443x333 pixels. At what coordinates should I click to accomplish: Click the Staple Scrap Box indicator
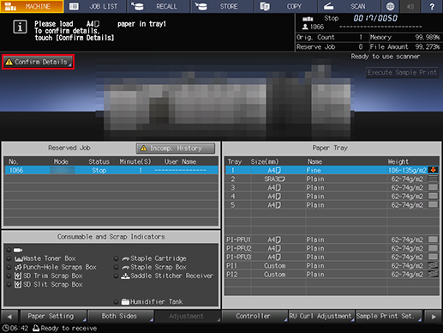point(116,267)
